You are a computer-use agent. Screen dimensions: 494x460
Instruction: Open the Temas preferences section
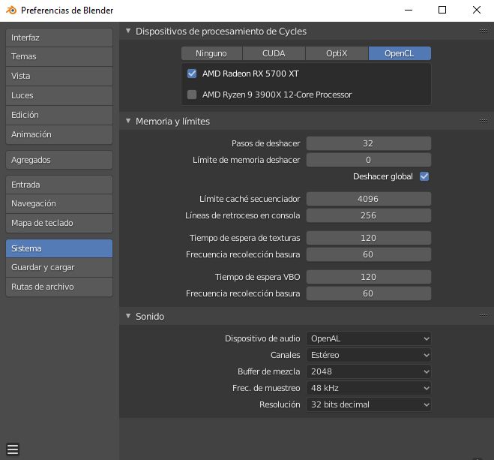(59, 57)
